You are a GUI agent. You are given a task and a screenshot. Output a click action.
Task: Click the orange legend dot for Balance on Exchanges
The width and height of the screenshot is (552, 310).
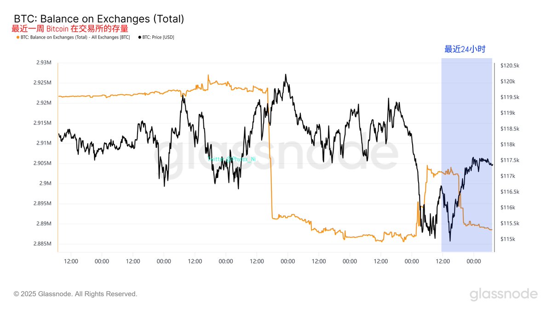[18, 37]
